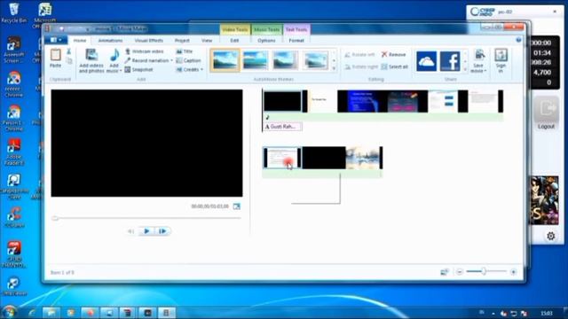Open Recycle Bin desktop icon
The height and width of the screenshot is (319, 568).
14,12
